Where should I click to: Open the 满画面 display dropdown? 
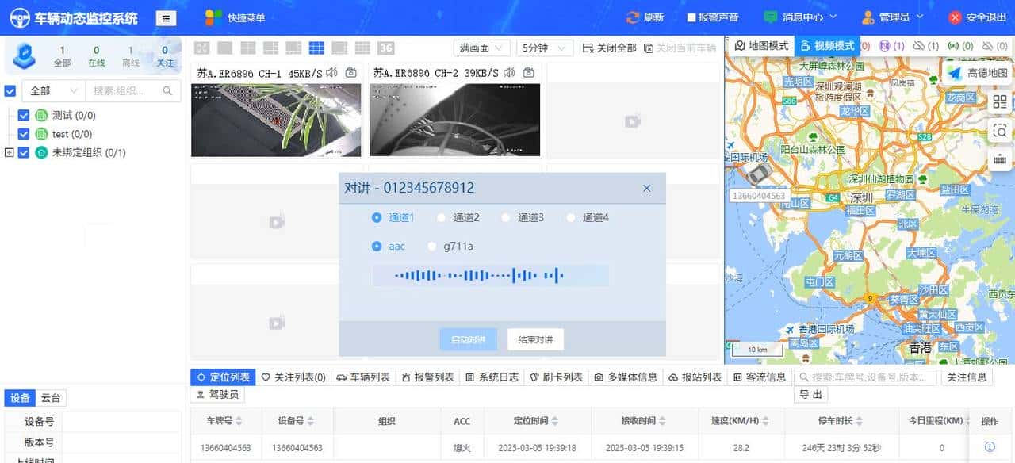click(480, 48)
